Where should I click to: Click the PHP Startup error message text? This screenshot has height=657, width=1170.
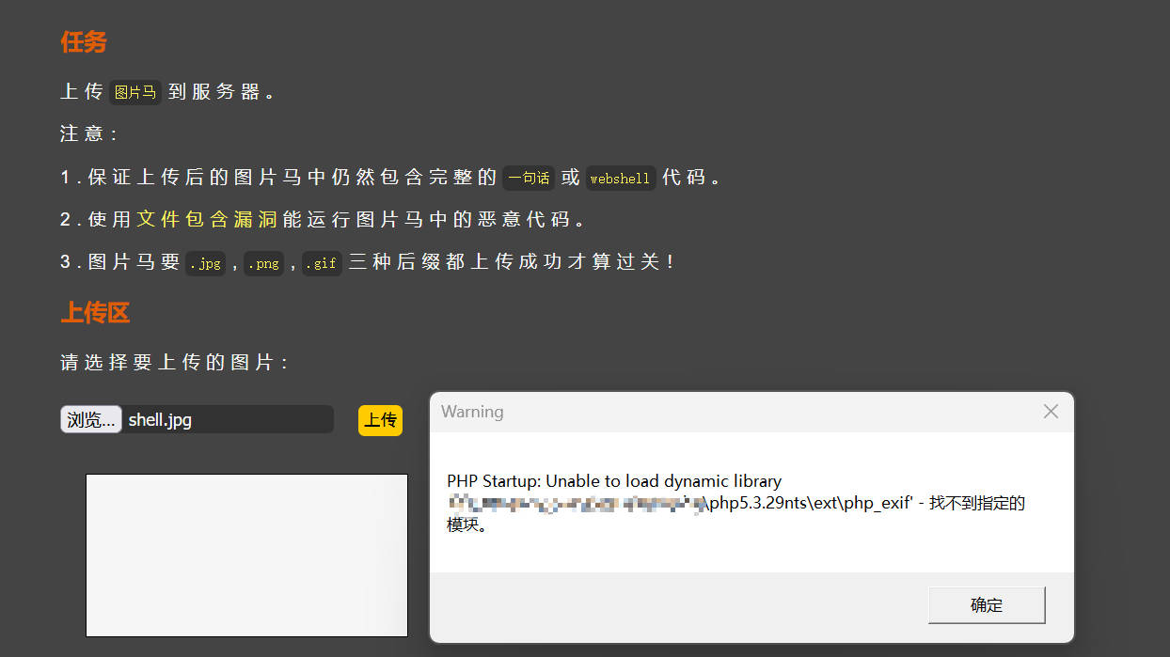(614, 481)
